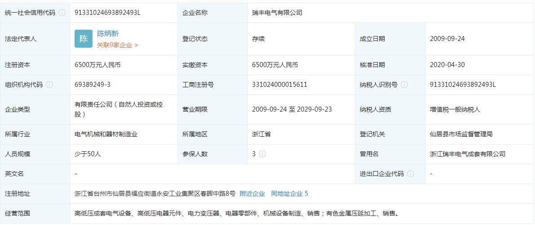Click credit code value 91331024693892493L in first row
Screen dimensions: 535x225
pyautogui.click(x=107, y=13)
